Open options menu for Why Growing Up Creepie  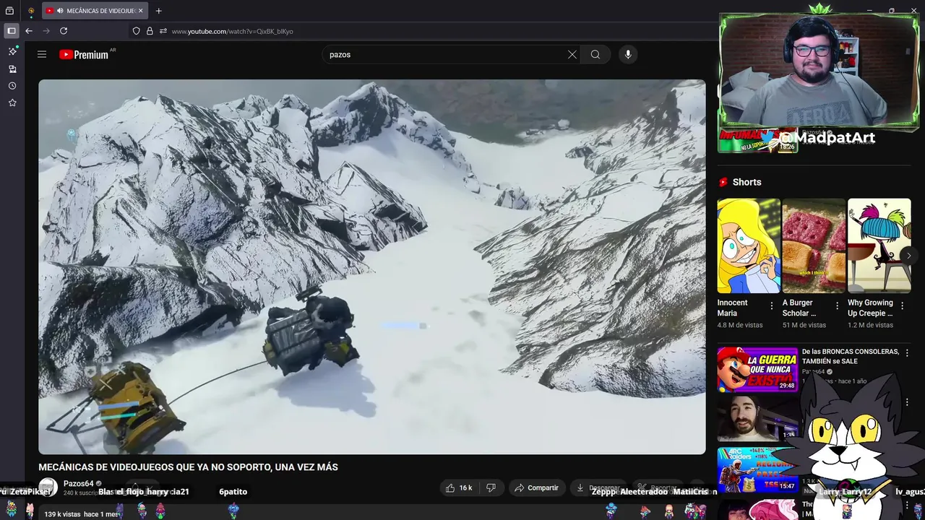pyautogui.click(x=902, y=305)
